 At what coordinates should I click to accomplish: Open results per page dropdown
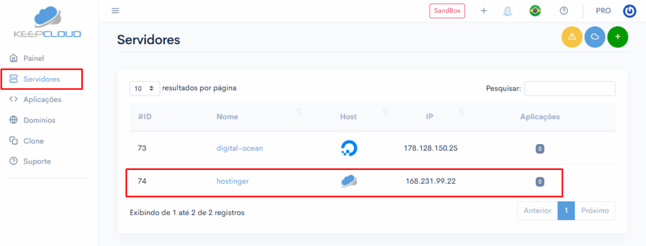144,88
